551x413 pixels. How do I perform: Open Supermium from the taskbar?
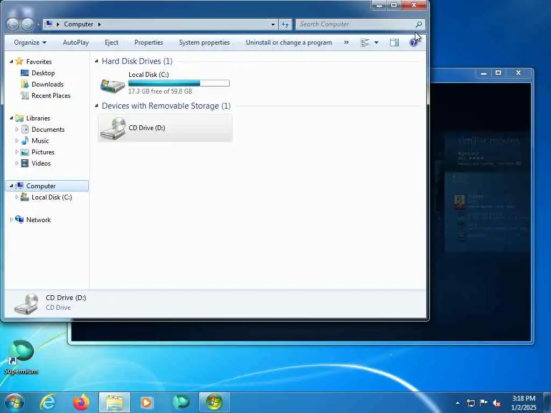pyautogui.click(x=181, y=402)
